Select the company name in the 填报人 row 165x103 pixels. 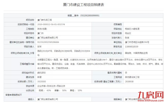[x=48, y=99]
